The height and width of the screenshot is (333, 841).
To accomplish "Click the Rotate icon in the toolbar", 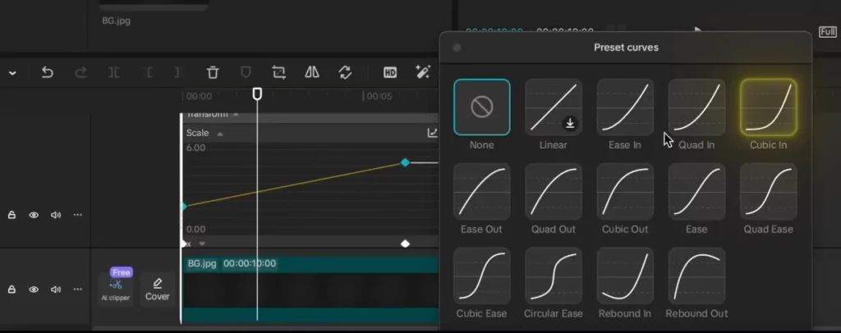I will coord(345,72).
